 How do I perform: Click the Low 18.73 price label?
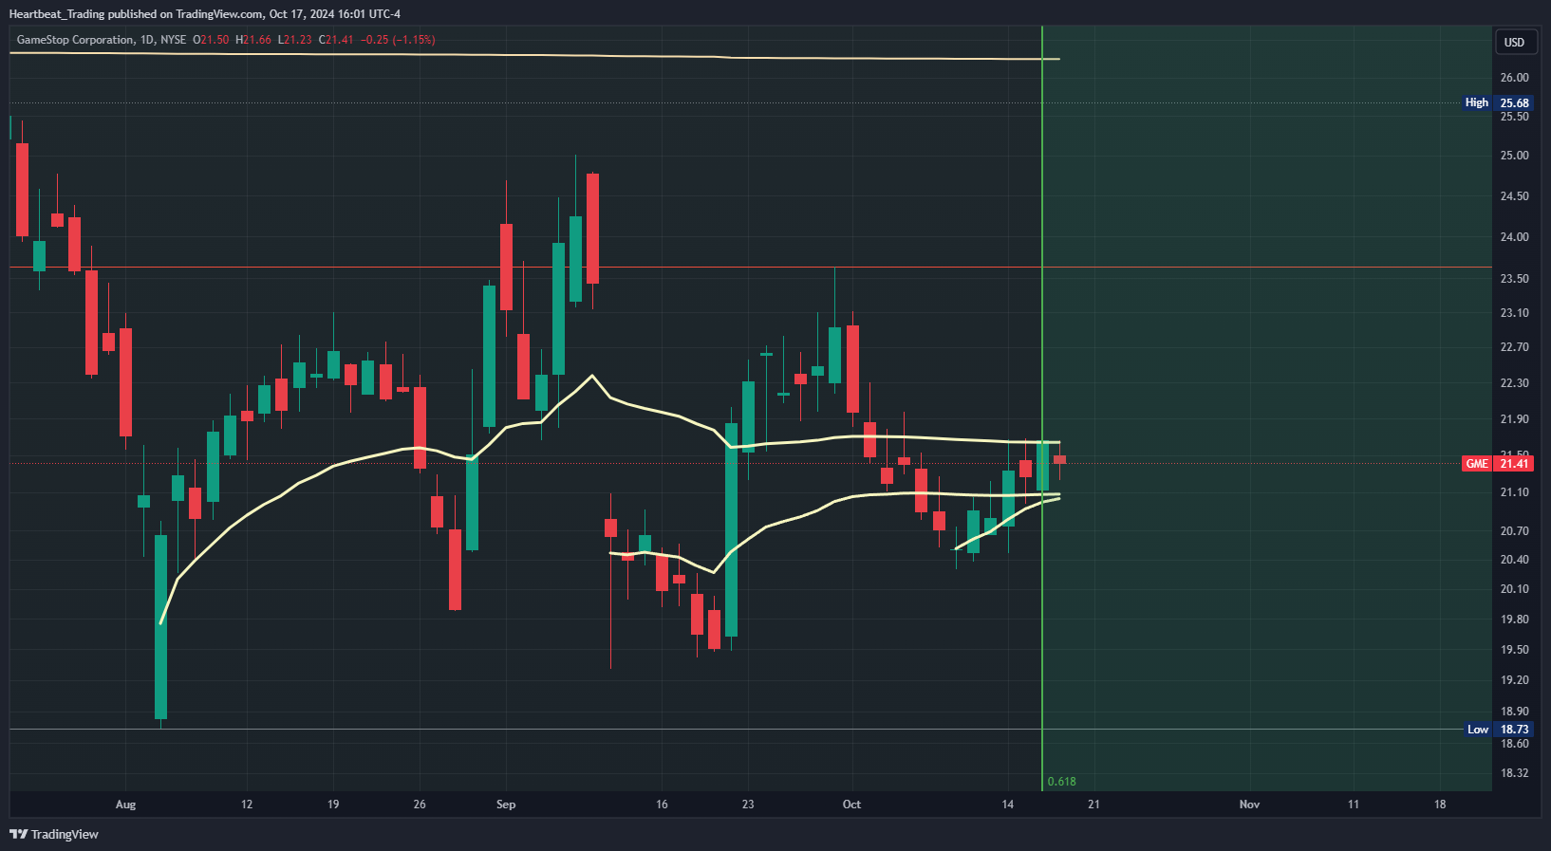point(1498,730)
